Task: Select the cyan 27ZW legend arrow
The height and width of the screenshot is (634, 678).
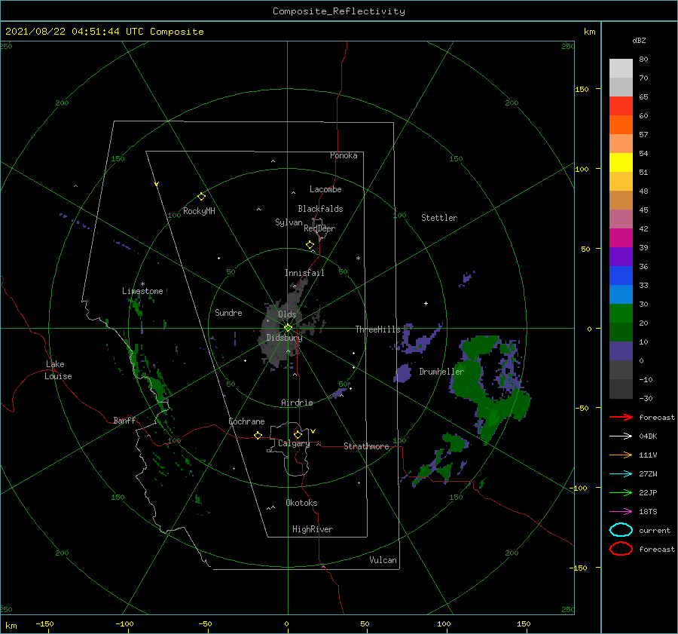Action: [x=621, y=474]
